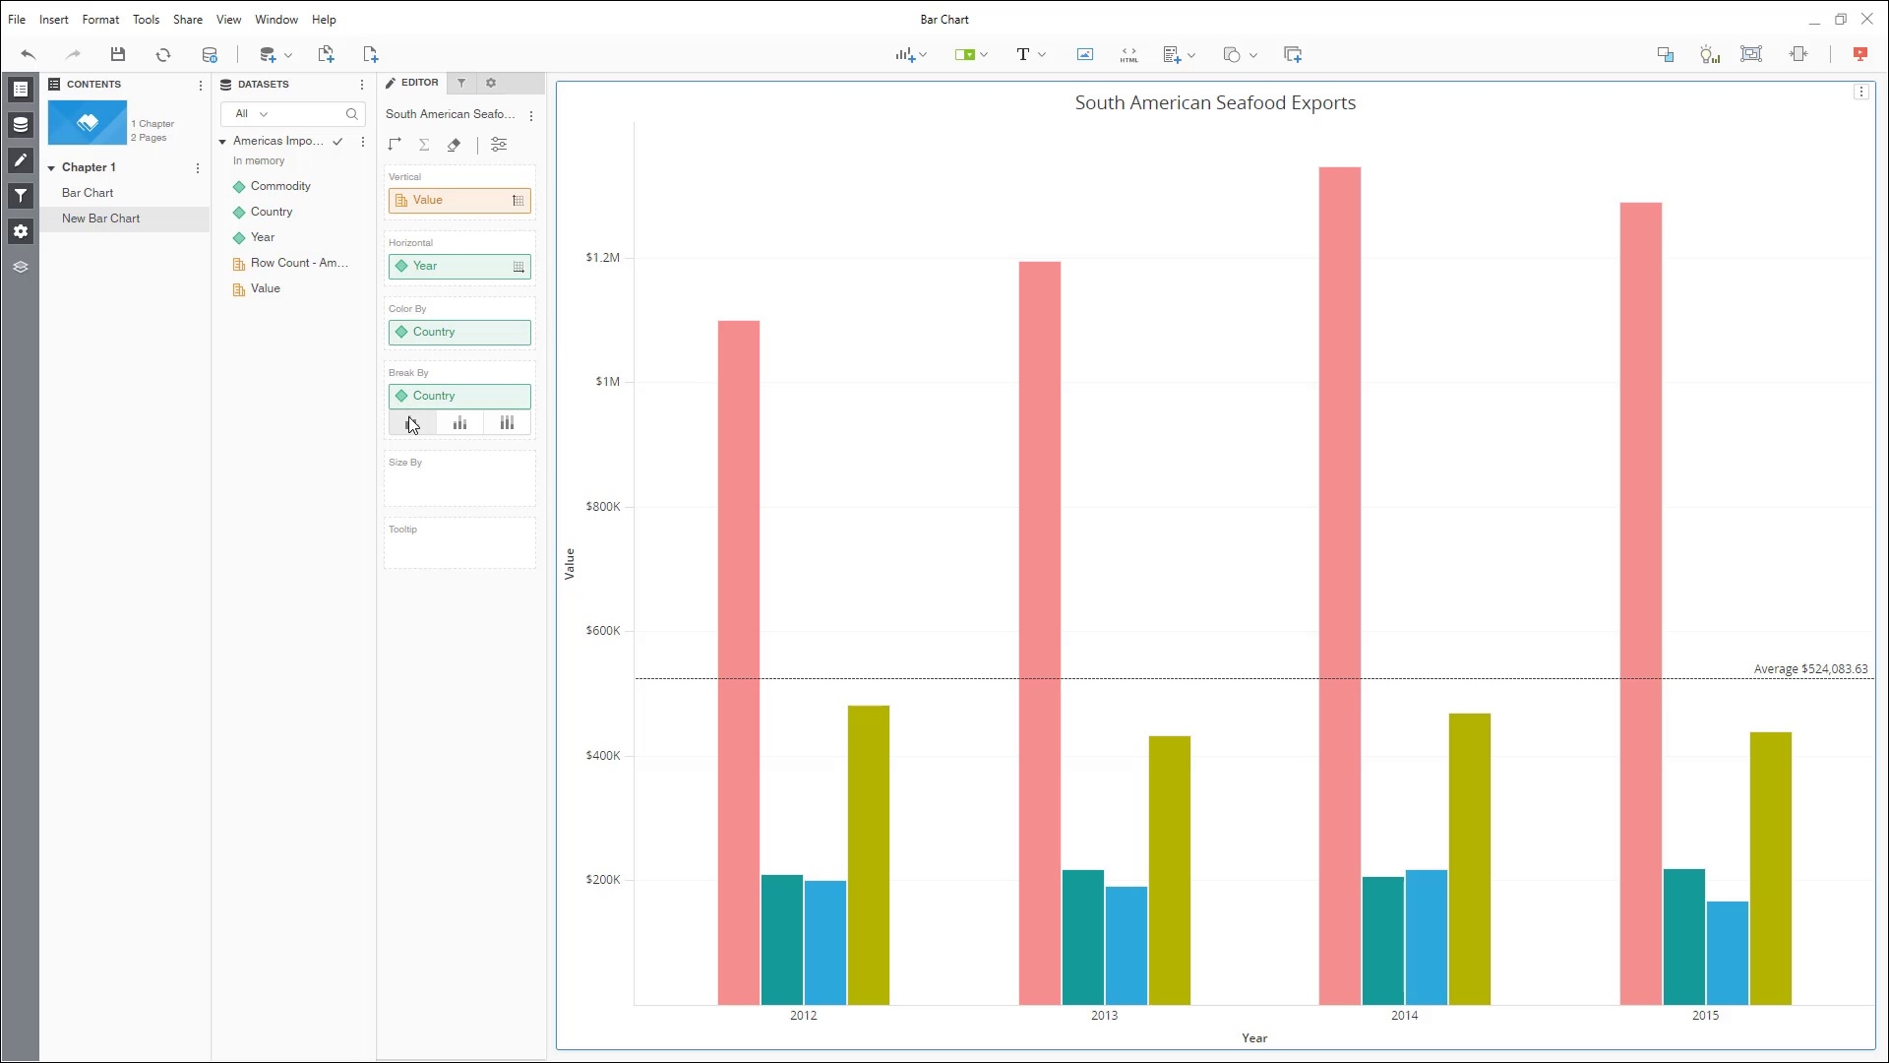
Task: Collapse the Chapter 1 tree node
Action: coord(51,167)
